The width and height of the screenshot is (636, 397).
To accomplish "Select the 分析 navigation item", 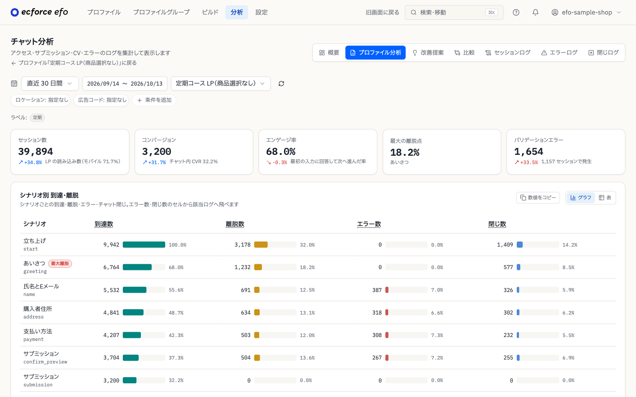I will (237, 12).
